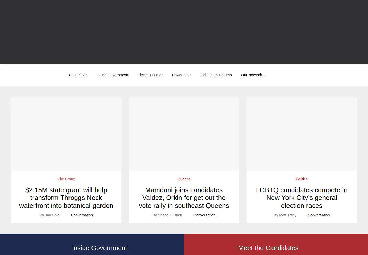Expand the Our Network dropdown
This screenshot has width=368, height=255.
tap(254, 75)
